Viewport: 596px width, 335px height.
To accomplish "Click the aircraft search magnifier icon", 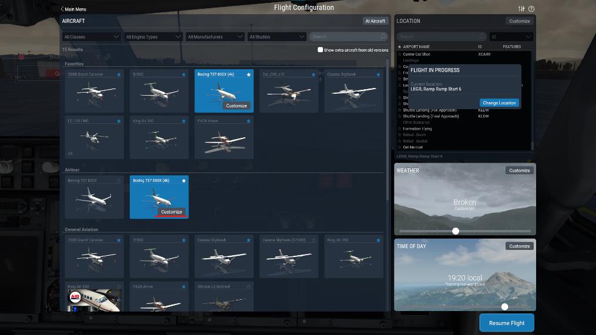I will coord(383,36).
